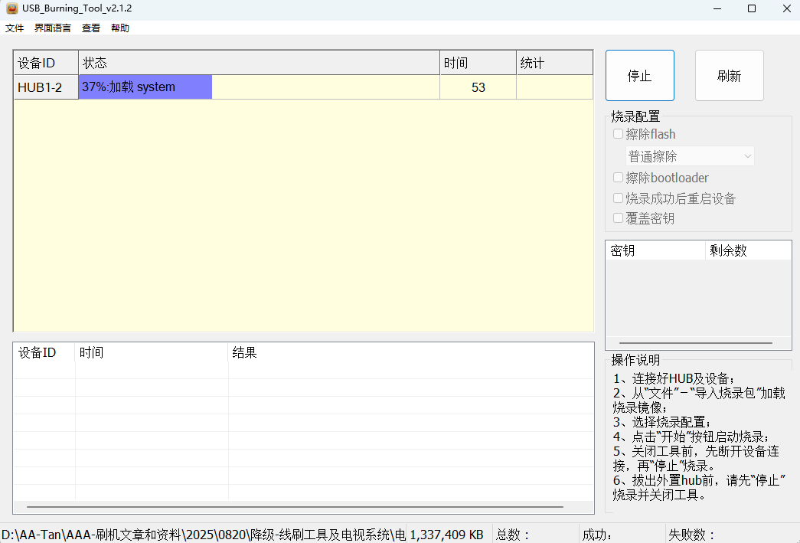This screenshot has width=800, height=543.
Task: Click the 刷新 button
Action: (x=729, y=76)
